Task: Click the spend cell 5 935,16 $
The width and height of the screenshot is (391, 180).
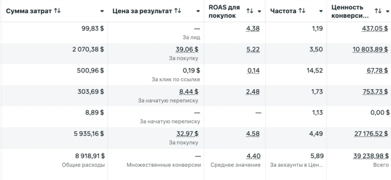Action: click(x=89, y=134)
